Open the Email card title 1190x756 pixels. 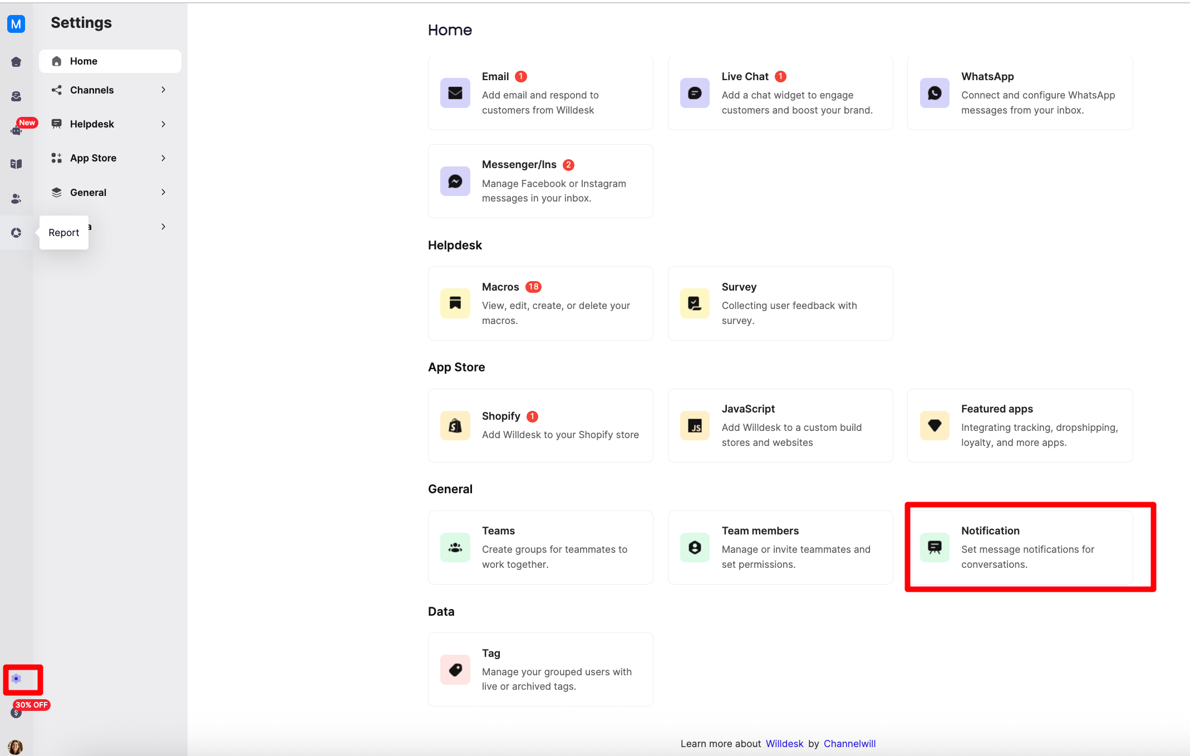click(x=495, y=76)
